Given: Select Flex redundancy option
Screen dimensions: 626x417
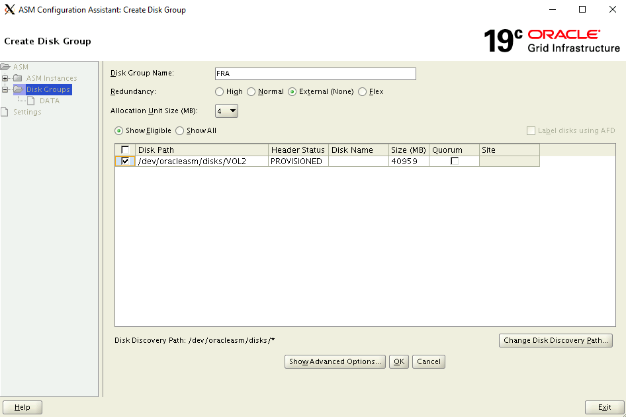Looking at the screenshot, I should (362, 92).
